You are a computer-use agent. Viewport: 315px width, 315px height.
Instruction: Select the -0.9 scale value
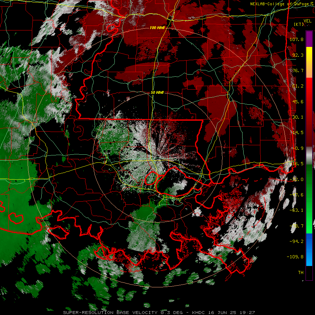pyautogui.click(x=298, y=148)
